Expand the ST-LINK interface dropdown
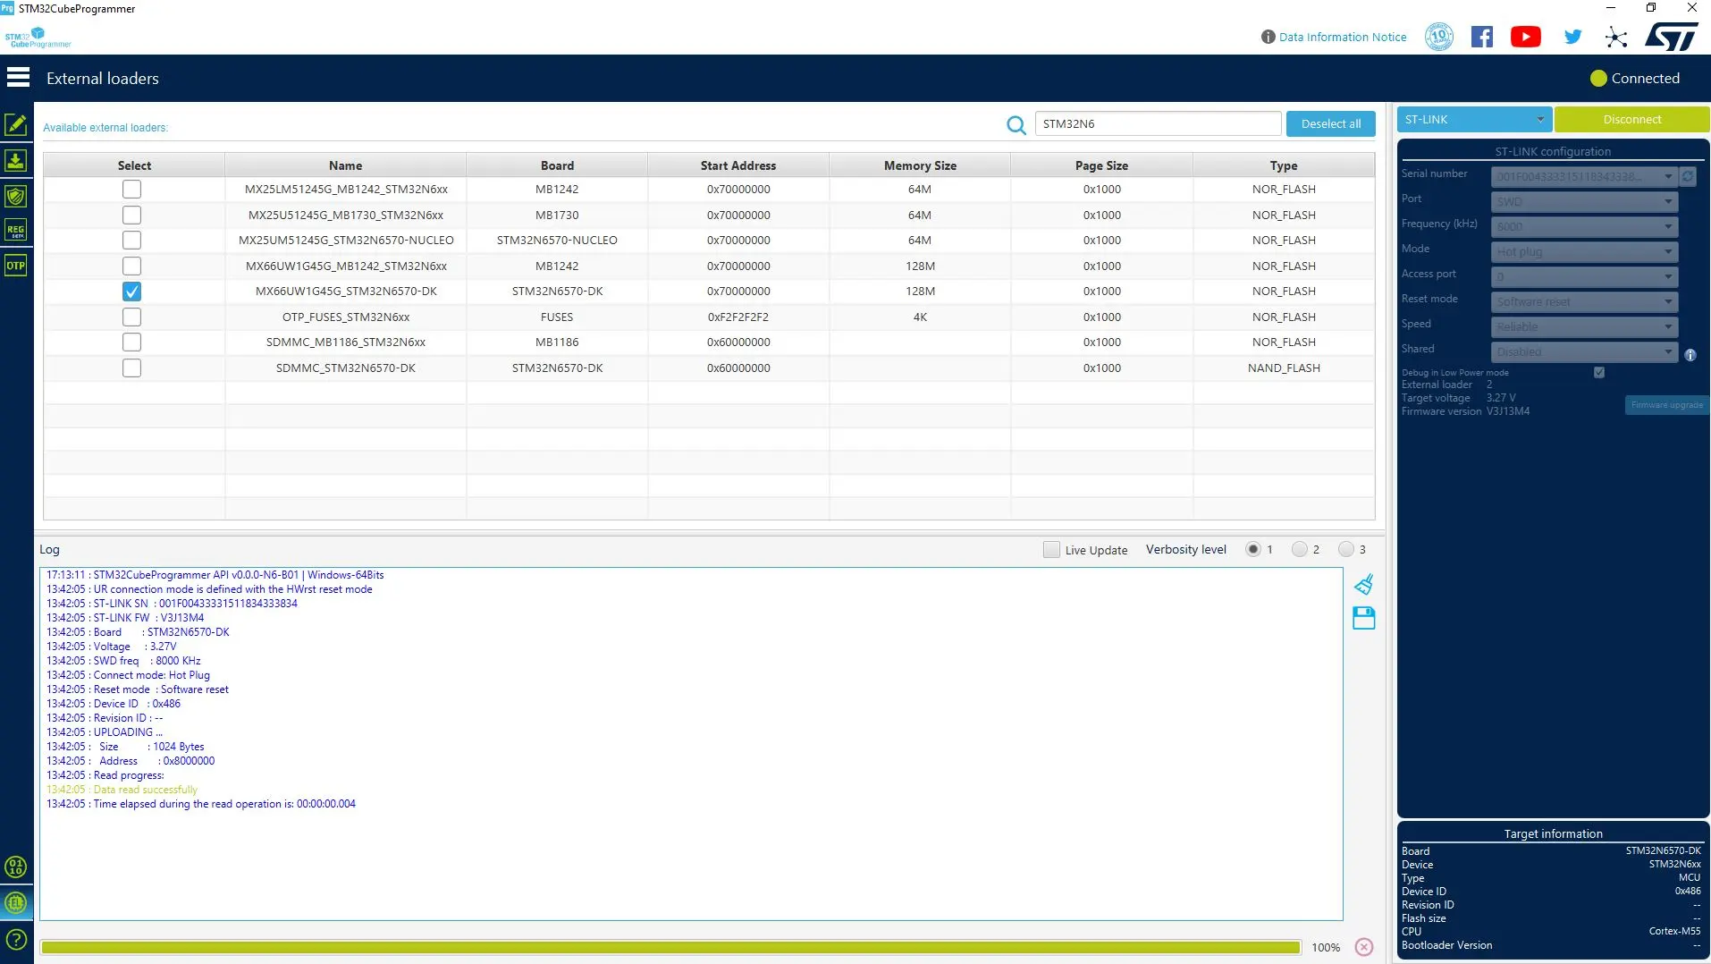Image resolution: width=1711 pixels, height=964 pixels. 1474,119
